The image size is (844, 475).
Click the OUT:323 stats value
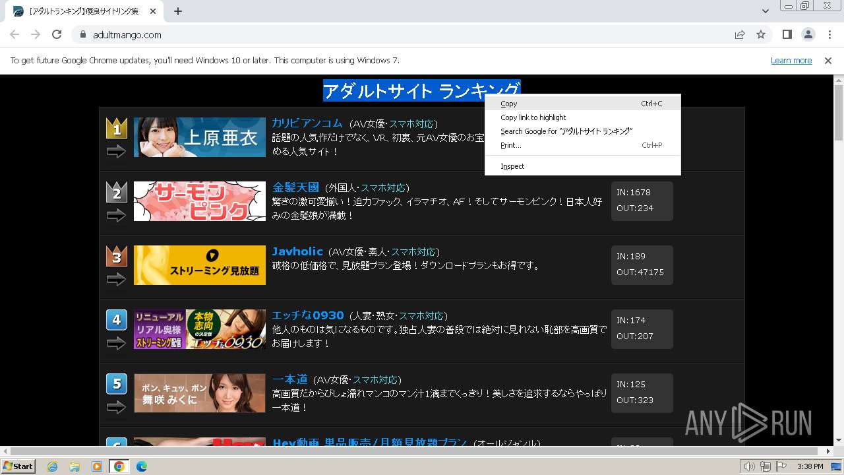pos(635,400)
